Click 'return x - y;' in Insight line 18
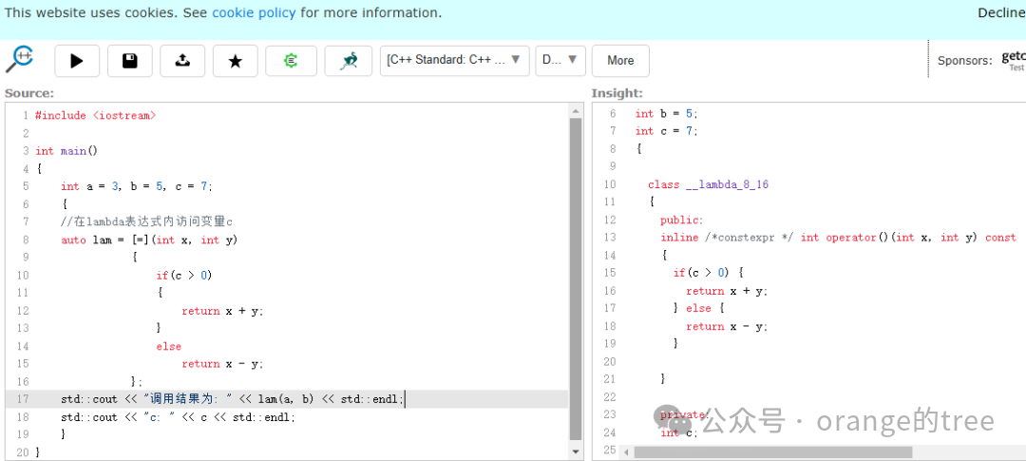The image size is (1026, 461). [727, 326]
